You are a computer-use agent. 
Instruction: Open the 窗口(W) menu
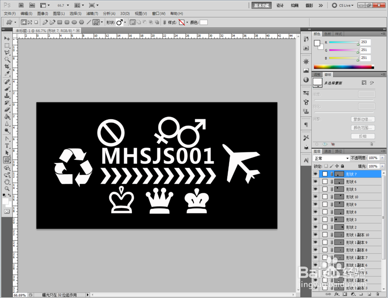point(159,14)
